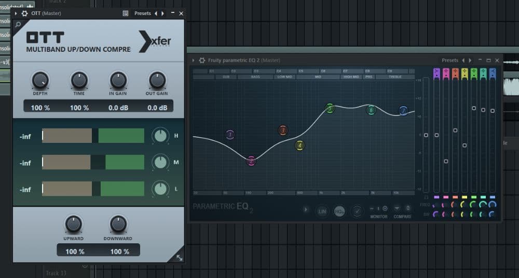The width and height of the screenshot is (519, 278).
Task: Select EQ band 4 node on graph
Action: pyautogui.click(x=299, y=145)
